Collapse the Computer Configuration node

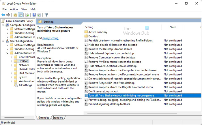(3, 25)
